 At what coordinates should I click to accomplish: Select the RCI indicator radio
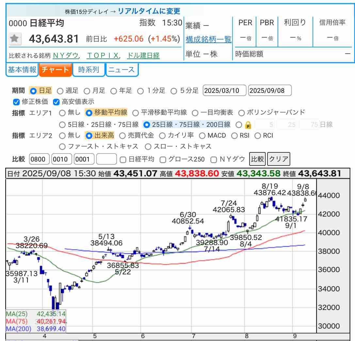[x=258, y=136]
